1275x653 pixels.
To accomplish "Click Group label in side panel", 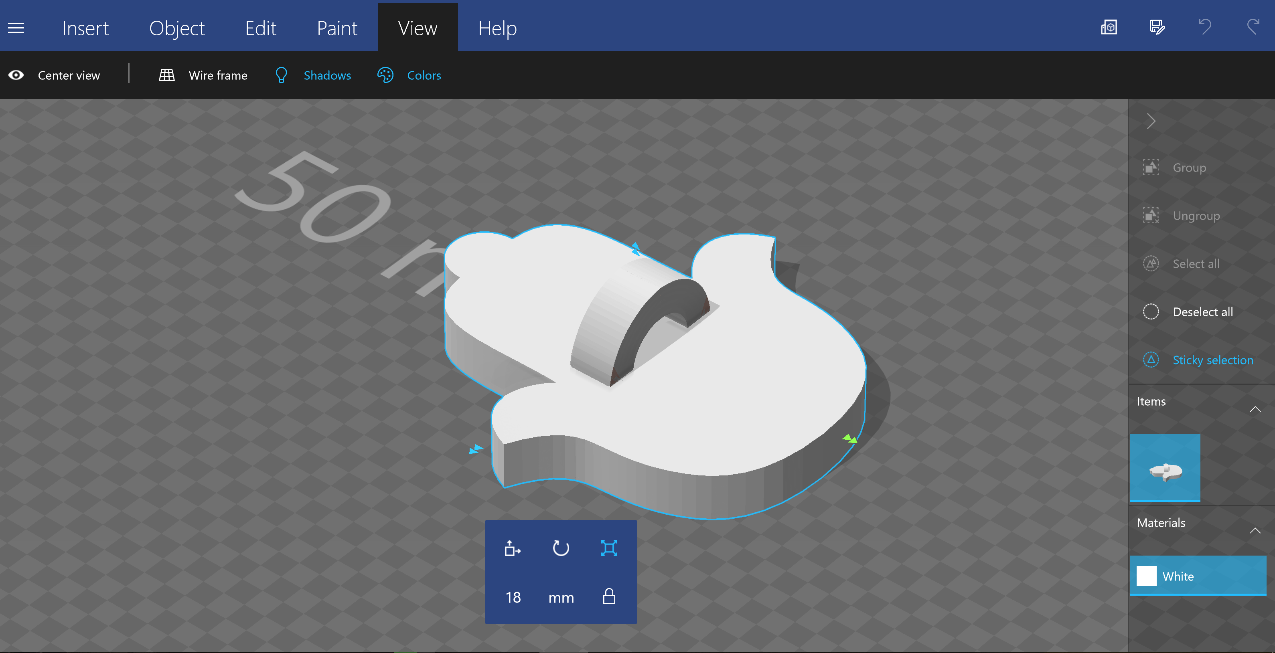I will 1189,168.
